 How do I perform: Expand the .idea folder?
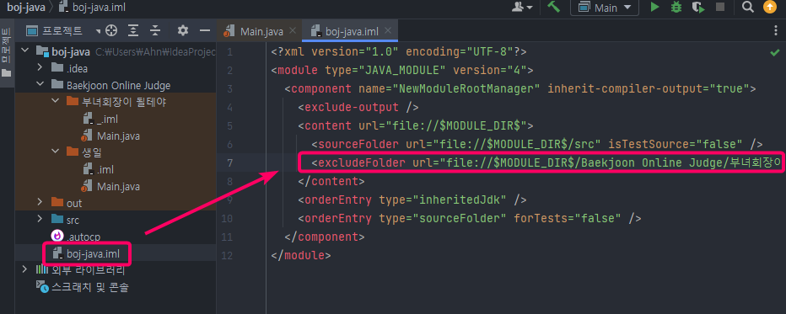click(40, 68)
